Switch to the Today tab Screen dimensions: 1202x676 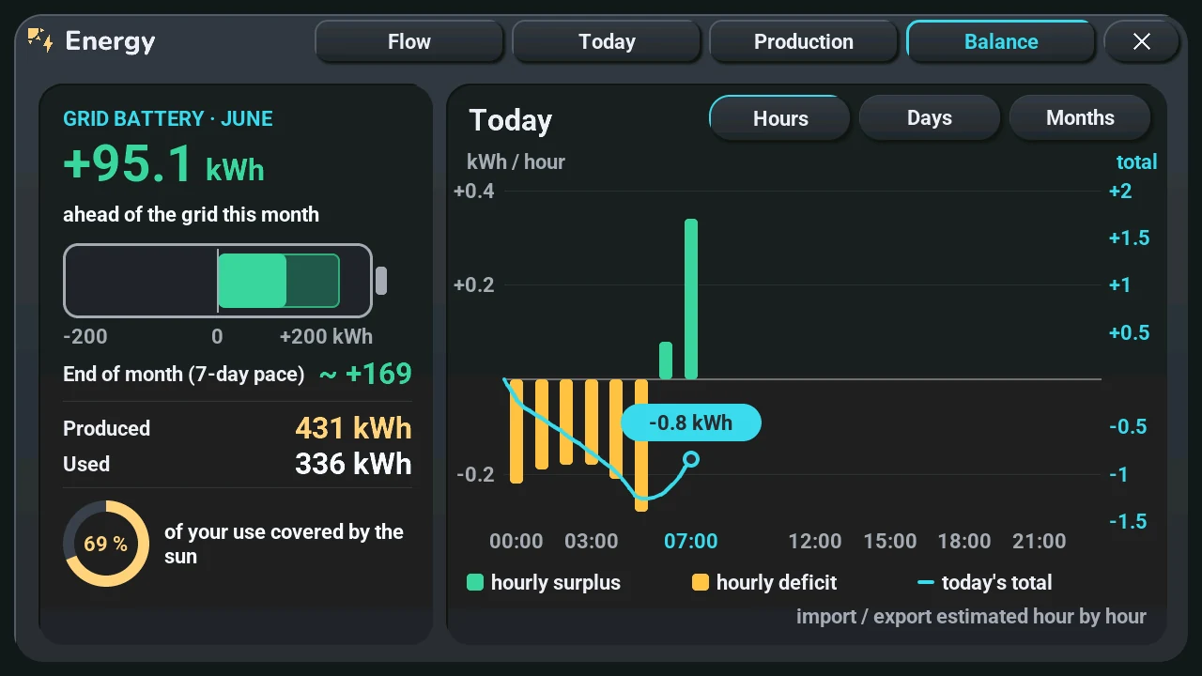point(607,41)
